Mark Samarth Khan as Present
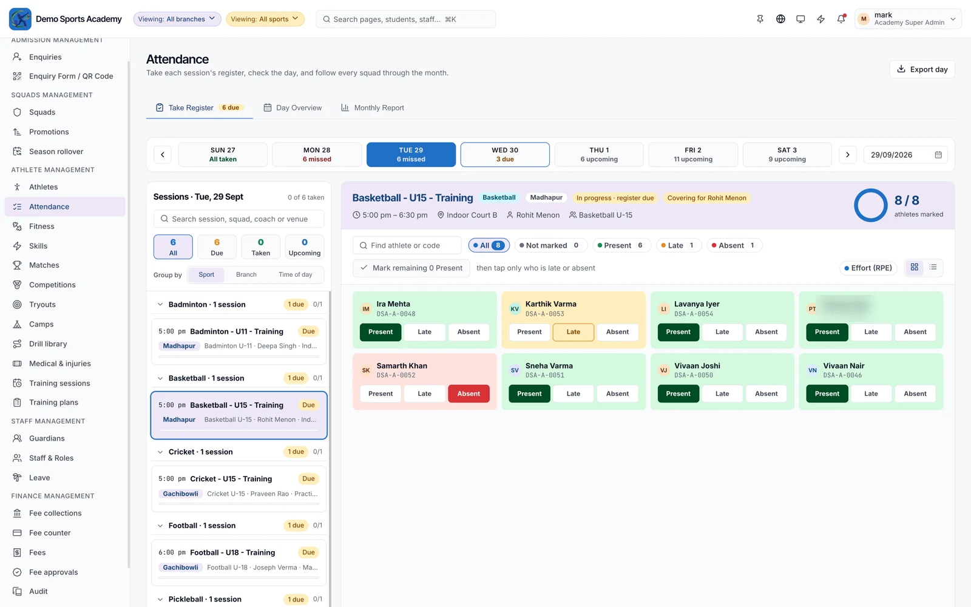971x607 pixels. tap(381, 393)
